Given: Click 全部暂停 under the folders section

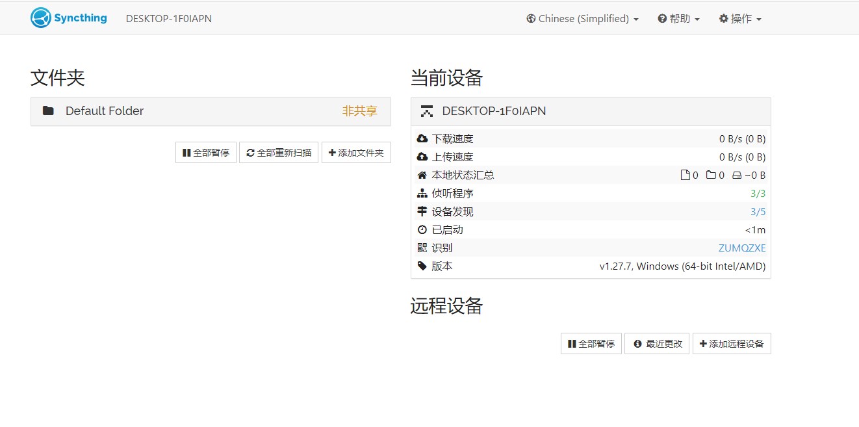Looking at the screenshot, I should point(205,152).
